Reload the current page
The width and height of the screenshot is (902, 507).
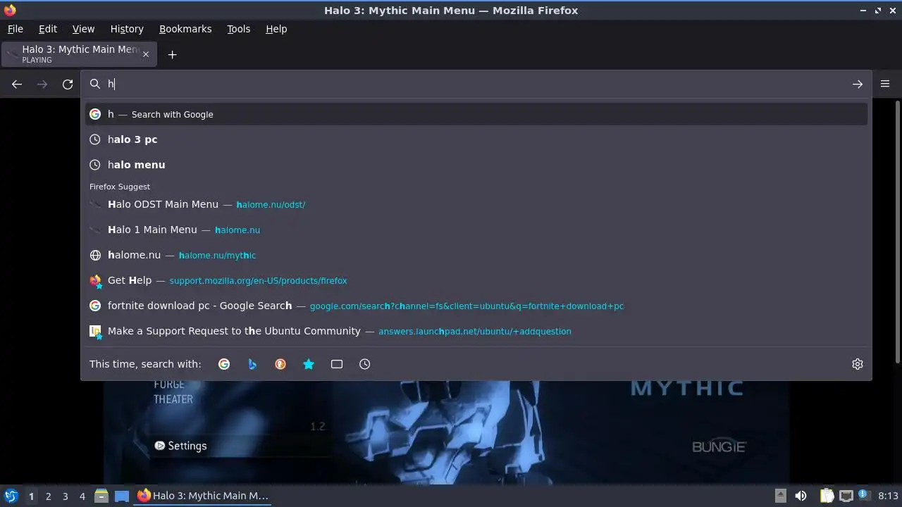[68, 84]
